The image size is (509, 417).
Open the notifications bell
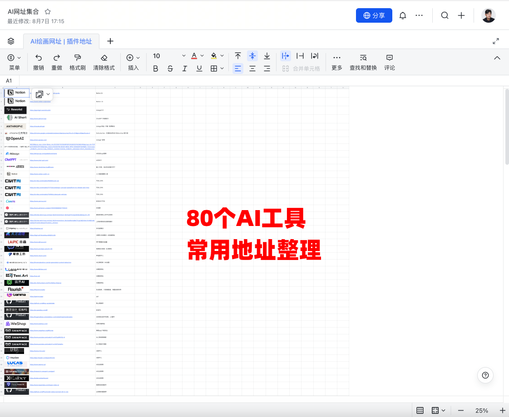(403, 15)
